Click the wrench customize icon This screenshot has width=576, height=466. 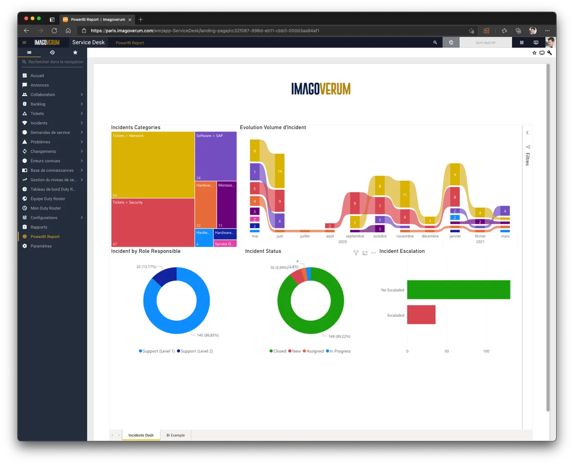pos(549,53)
